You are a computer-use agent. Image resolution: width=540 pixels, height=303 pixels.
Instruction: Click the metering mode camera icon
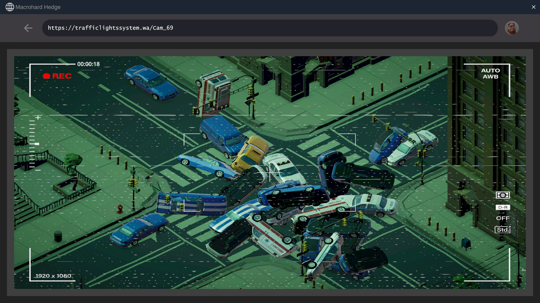[503, 195]
